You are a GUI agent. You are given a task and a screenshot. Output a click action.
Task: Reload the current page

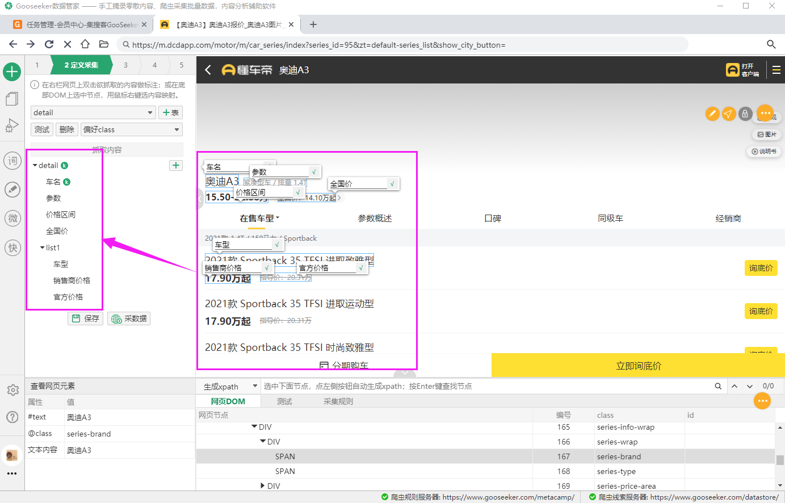[49, 44]
